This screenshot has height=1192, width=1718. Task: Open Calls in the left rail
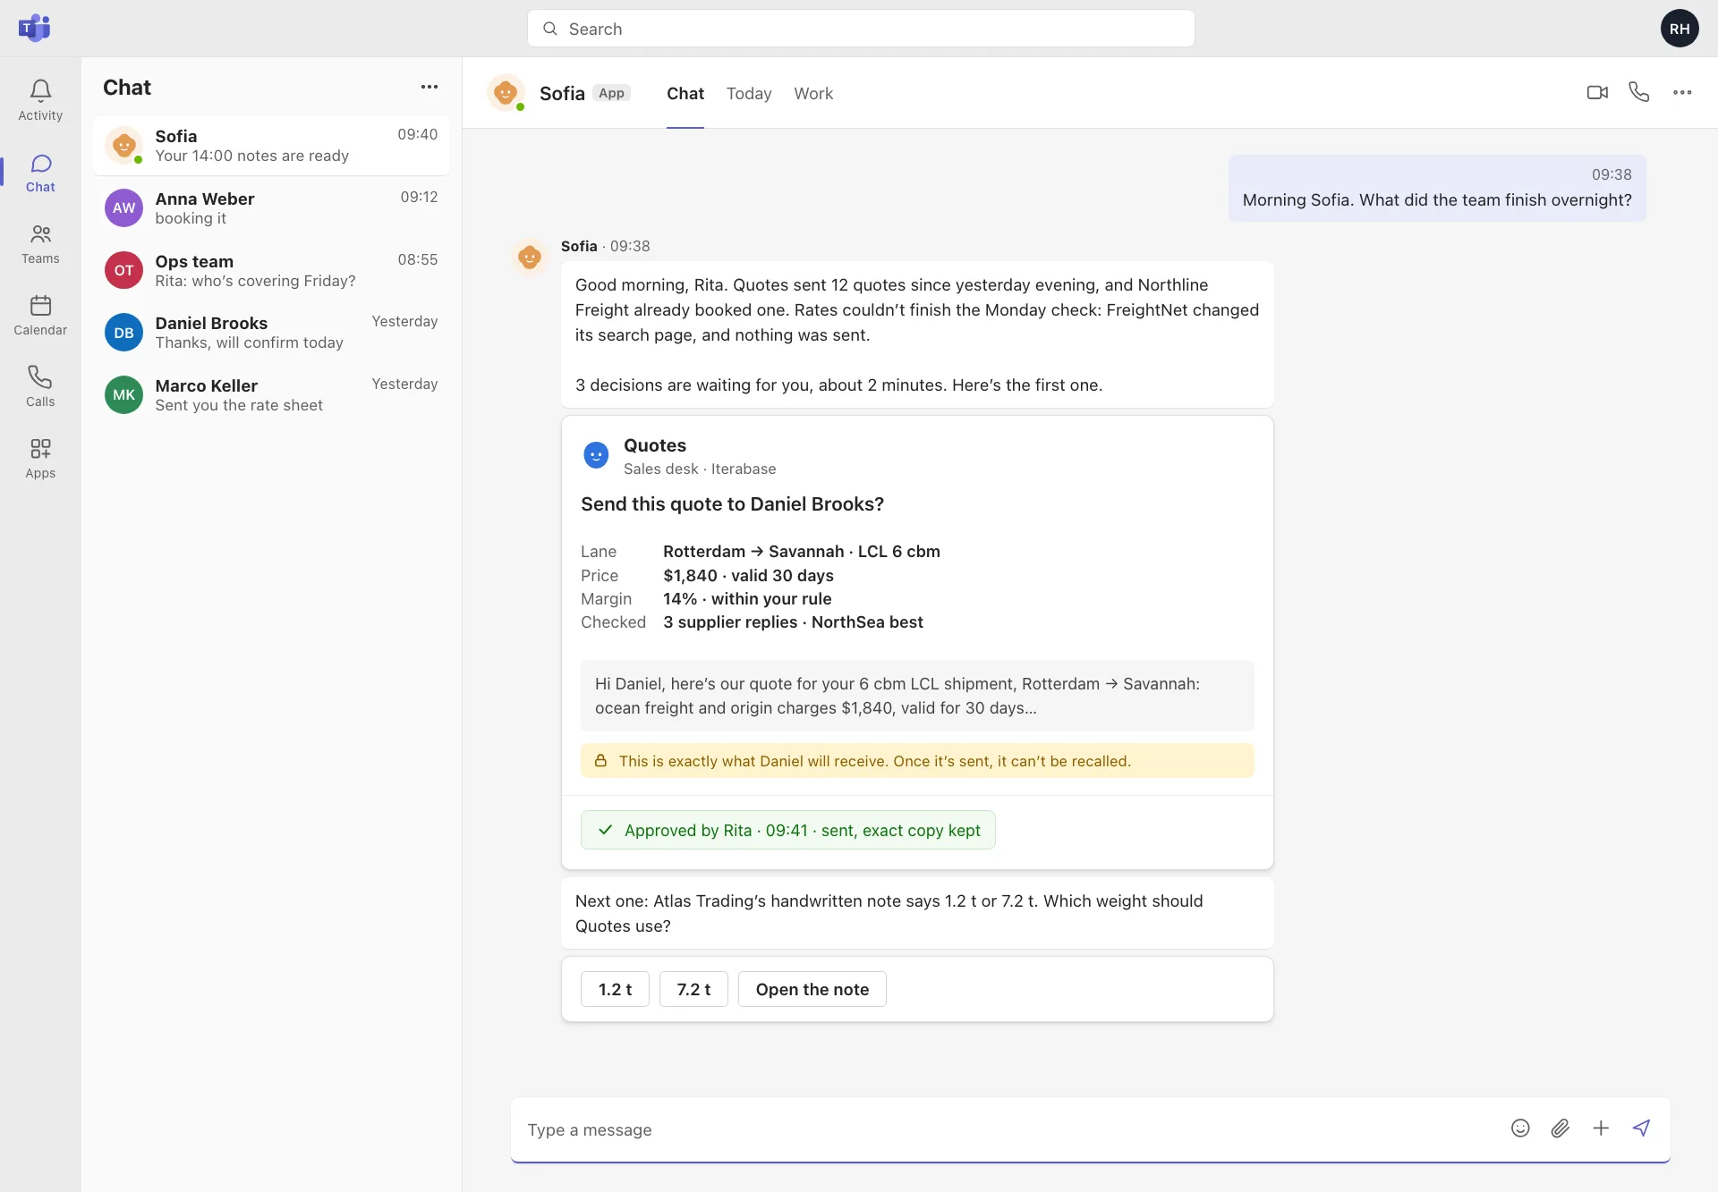click(x=40, y=386)
